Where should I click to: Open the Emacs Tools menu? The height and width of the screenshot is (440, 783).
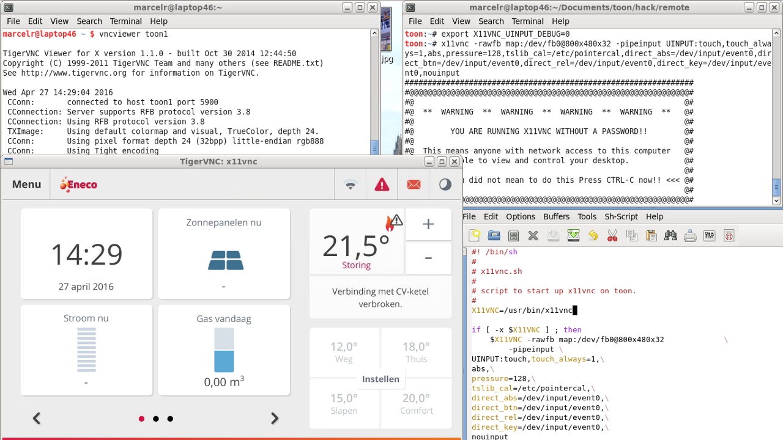(x=587, y=216)
